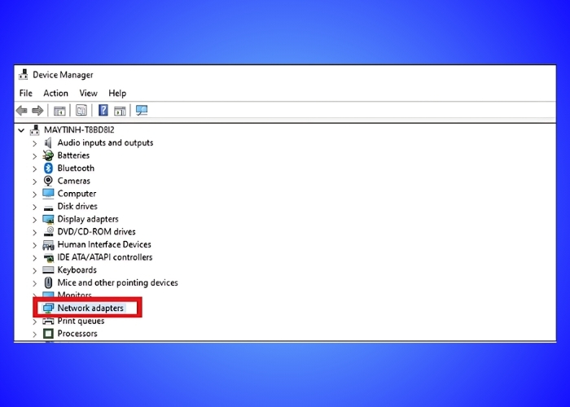570x407 pixels.
Task: Click the Back arrow toolbar icon
Action: tap(22, 111)
